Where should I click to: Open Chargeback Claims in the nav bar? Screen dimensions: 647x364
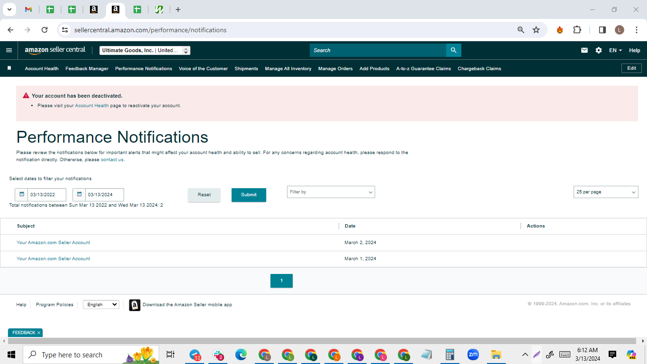click(x=479, y=68)
